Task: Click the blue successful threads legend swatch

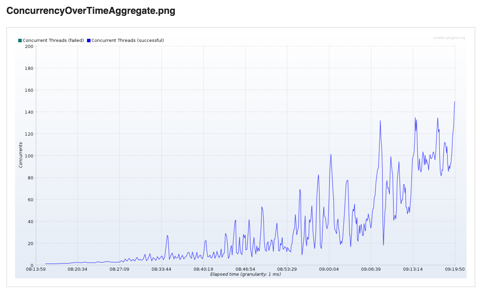Action: click(x=89, y=40)
